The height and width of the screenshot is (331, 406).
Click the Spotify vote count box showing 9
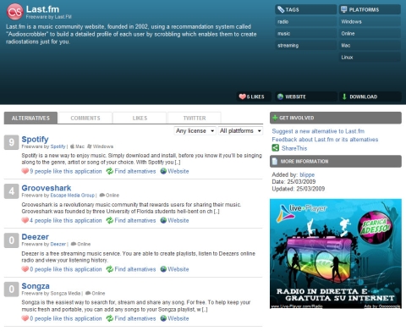tap(11, 142)
